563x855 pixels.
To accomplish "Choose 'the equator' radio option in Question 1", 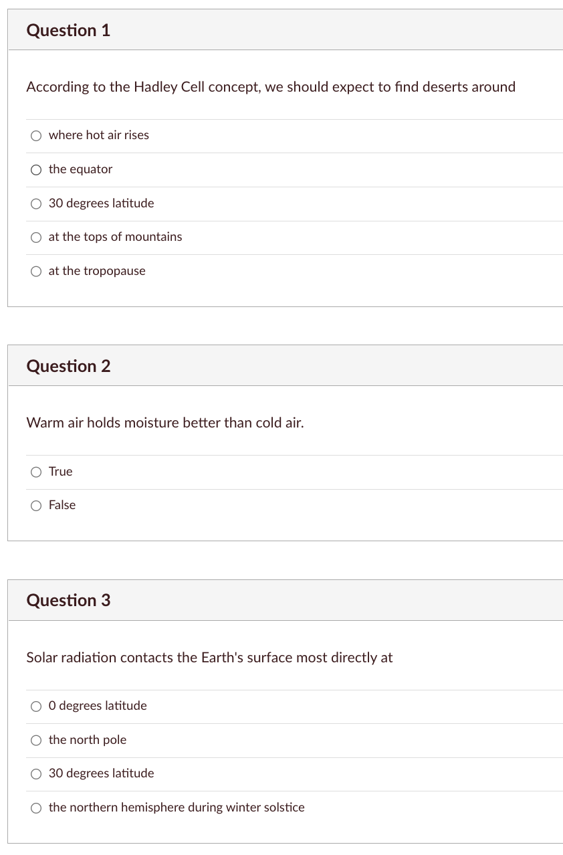I will coord(36,170).
